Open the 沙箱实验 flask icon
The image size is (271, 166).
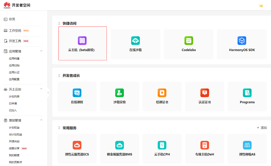tap(120, 93)
